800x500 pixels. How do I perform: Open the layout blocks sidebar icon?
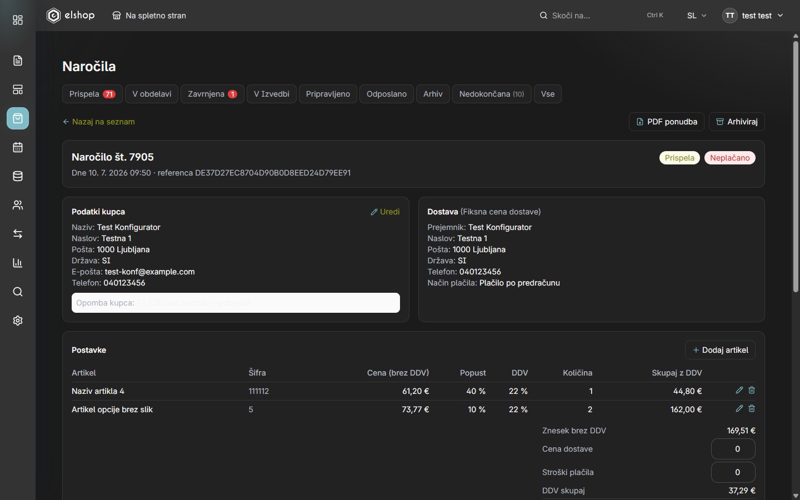(x=18, y=89)
